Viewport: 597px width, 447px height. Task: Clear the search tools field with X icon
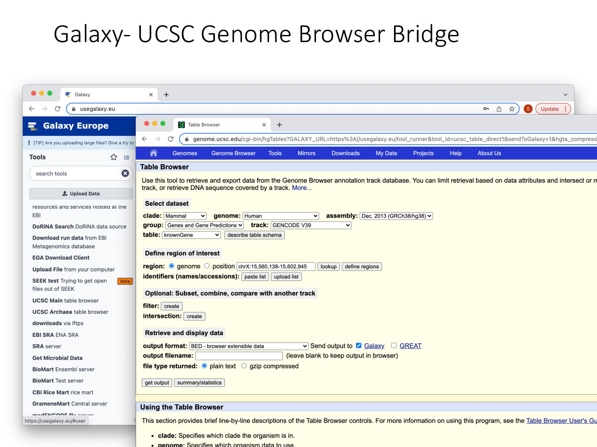[x=125, y=173]
